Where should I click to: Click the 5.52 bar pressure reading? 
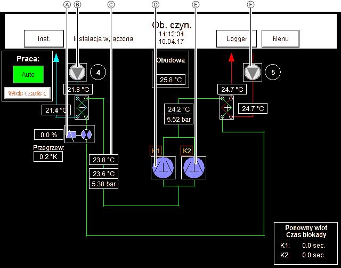click(179, 119)
